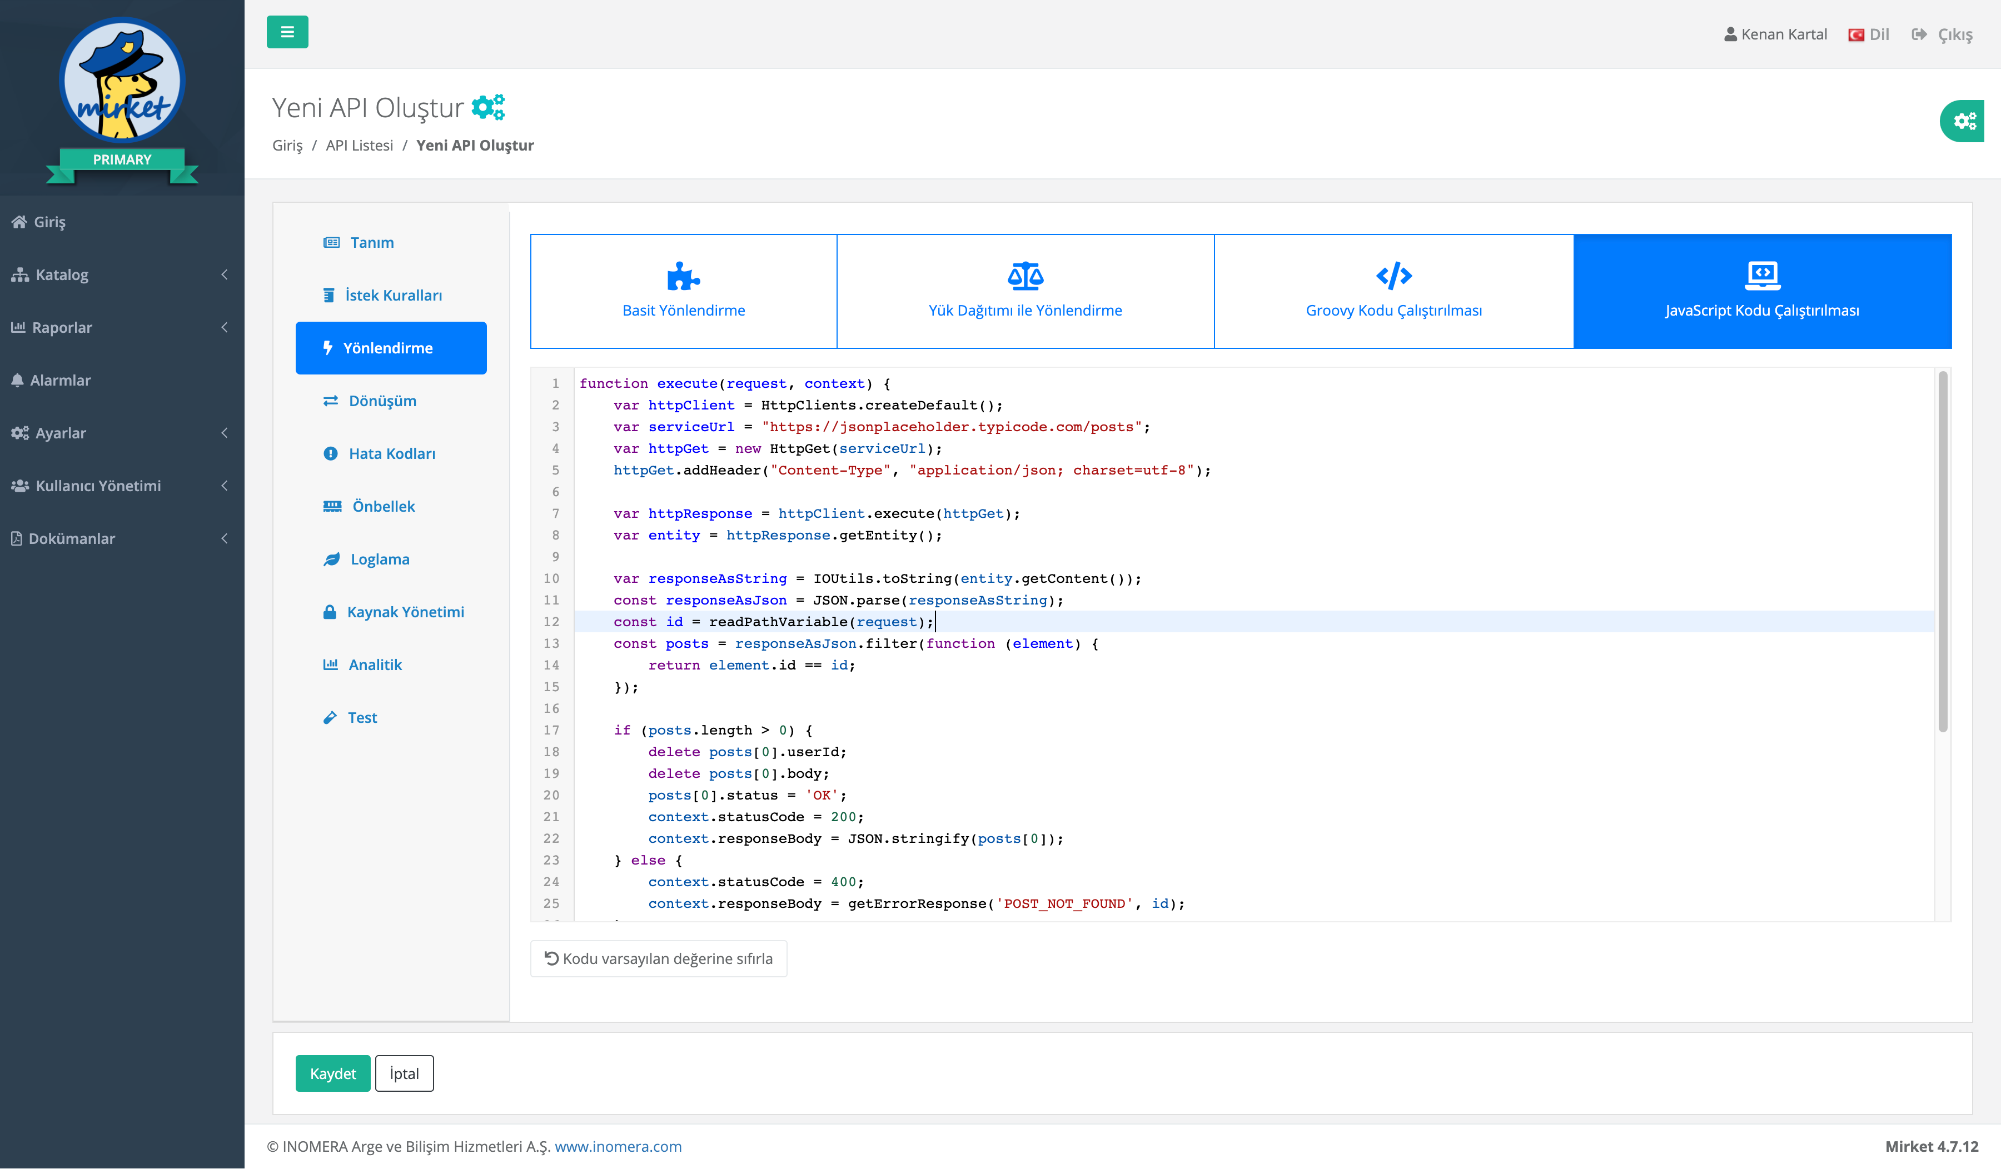Click the lock icon for Kaynak Yönetimi
The image size is (2001, 1169).
click(330, 612)
